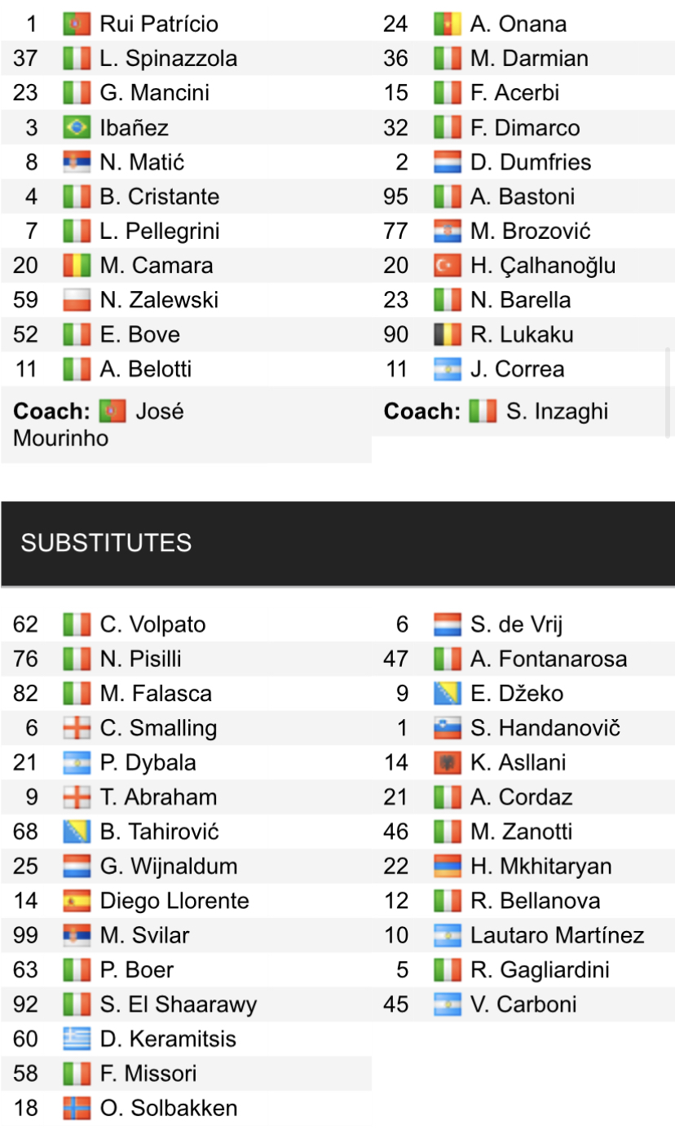Click the Norway flag beside O. Solbakken

[77, 1109]
